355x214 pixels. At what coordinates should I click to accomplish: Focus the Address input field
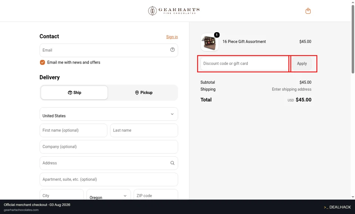(x=109, y=163)
